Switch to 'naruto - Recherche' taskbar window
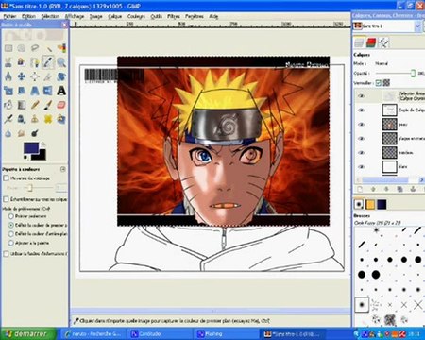Screen dimensions: 425x340 click(x=93, y=333)
